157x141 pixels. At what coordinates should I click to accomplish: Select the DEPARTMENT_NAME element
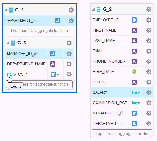26,64
